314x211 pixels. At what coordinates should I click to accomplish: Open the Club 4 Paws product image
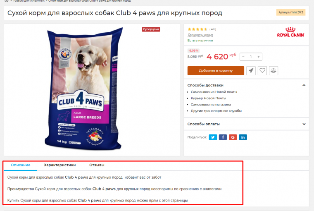pos(83,89)
